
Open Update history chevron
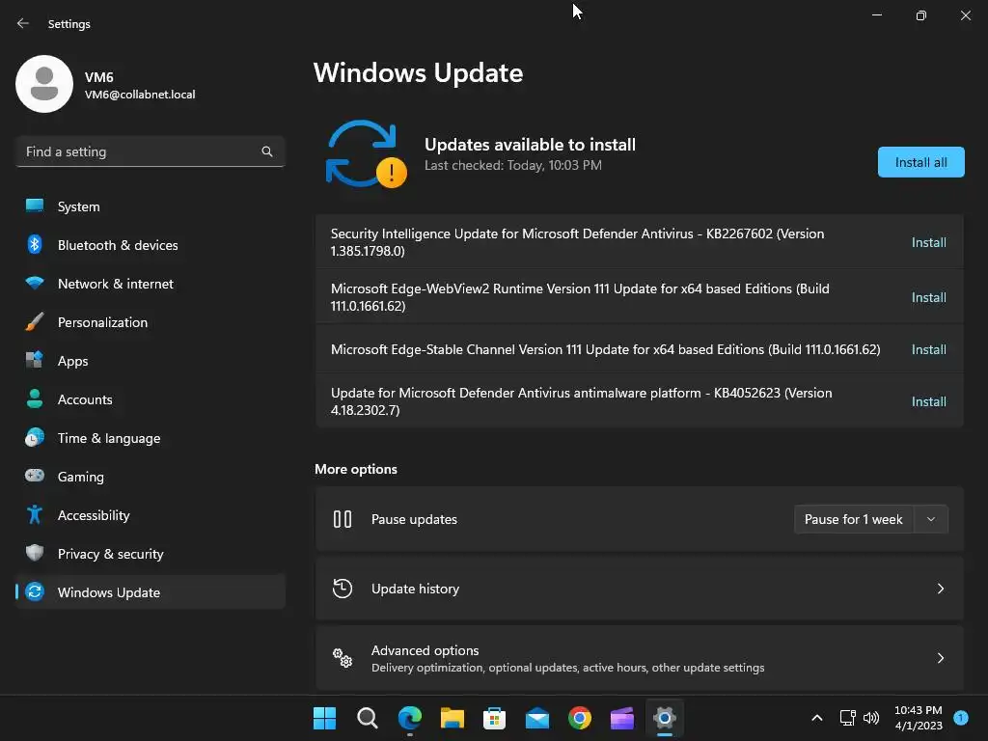(x=941, y=589)
